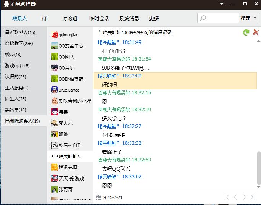Select the 最近联系人(15) group
Screen dimensions: 261x205
pyautogui.click(x=20, y=32)
